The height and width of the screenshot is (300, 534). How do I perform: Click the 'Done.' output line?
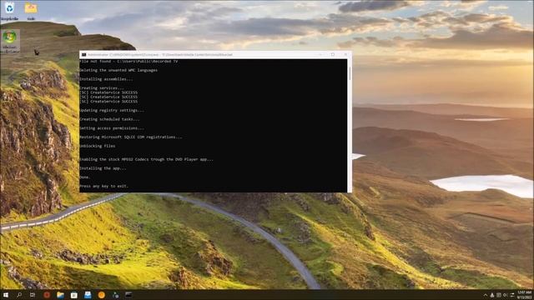pyautogui.click(x=85, y=177)
